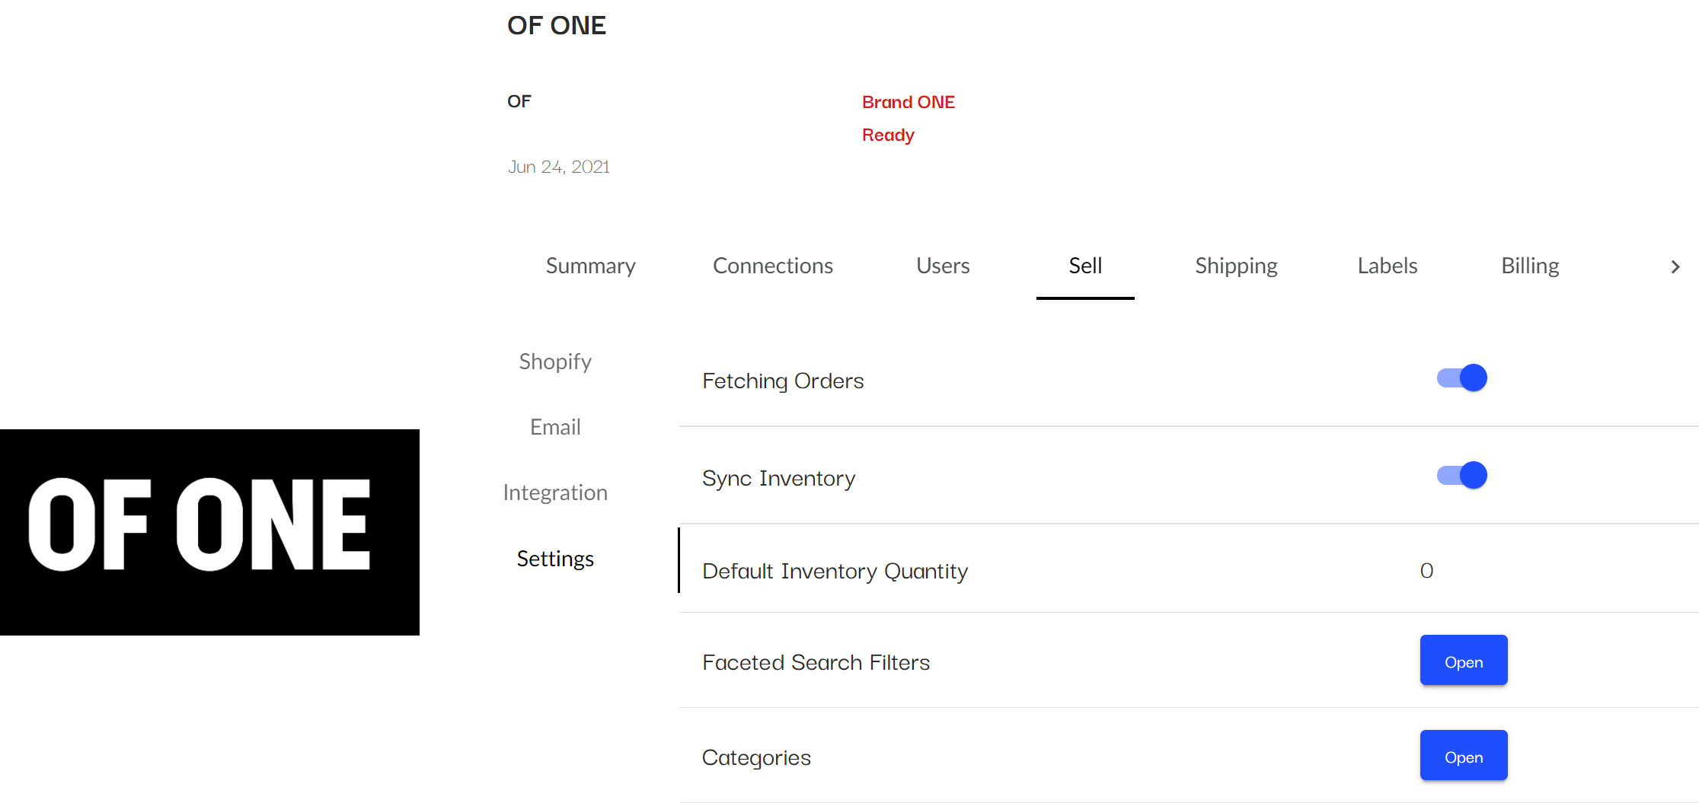Open the Connections tab
Image resolution: width=1699 pixels, height=803 pixels.
[x=772, y=266]
